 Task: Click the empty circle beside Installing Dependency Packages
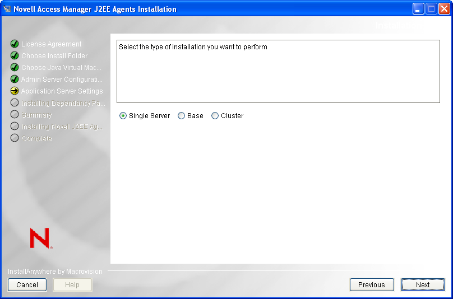[x=15, y=103]
